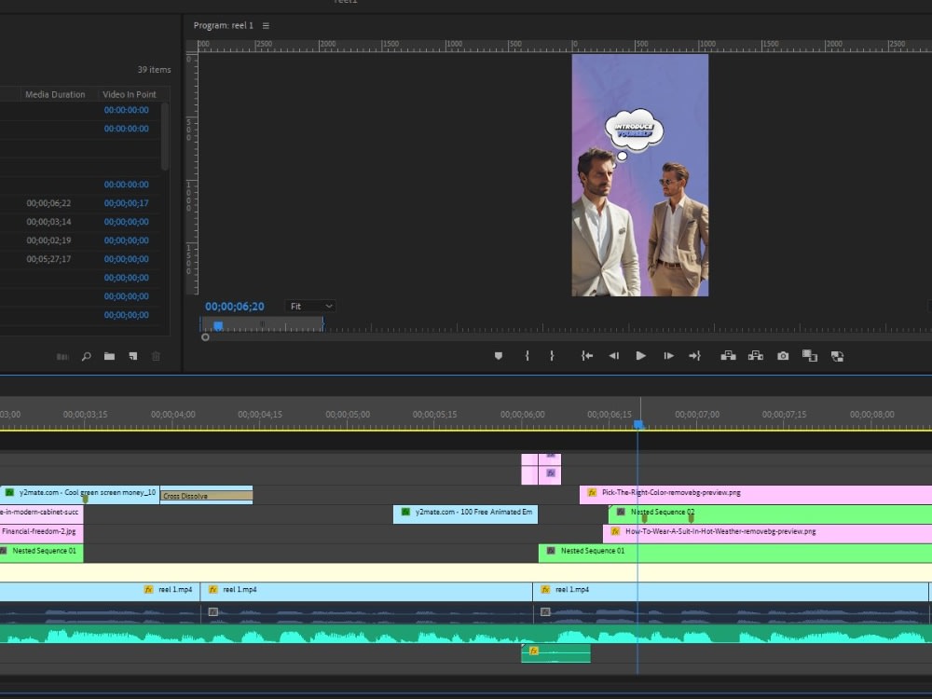Screen dimensions: 932x699
Task: Open the Program: reel 1 panel menu
Action: coord(266,26)
